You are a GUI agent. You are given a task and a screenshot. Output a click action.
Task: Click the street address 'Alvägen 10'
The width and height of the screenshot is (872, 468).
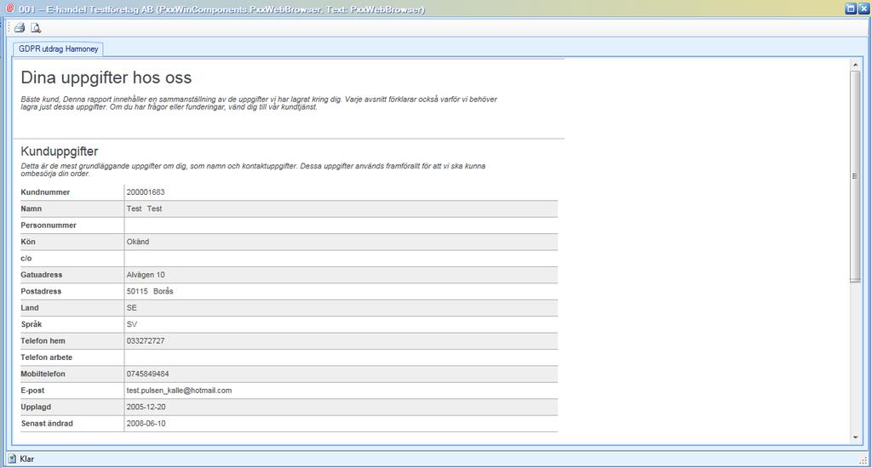coord(146,275)
